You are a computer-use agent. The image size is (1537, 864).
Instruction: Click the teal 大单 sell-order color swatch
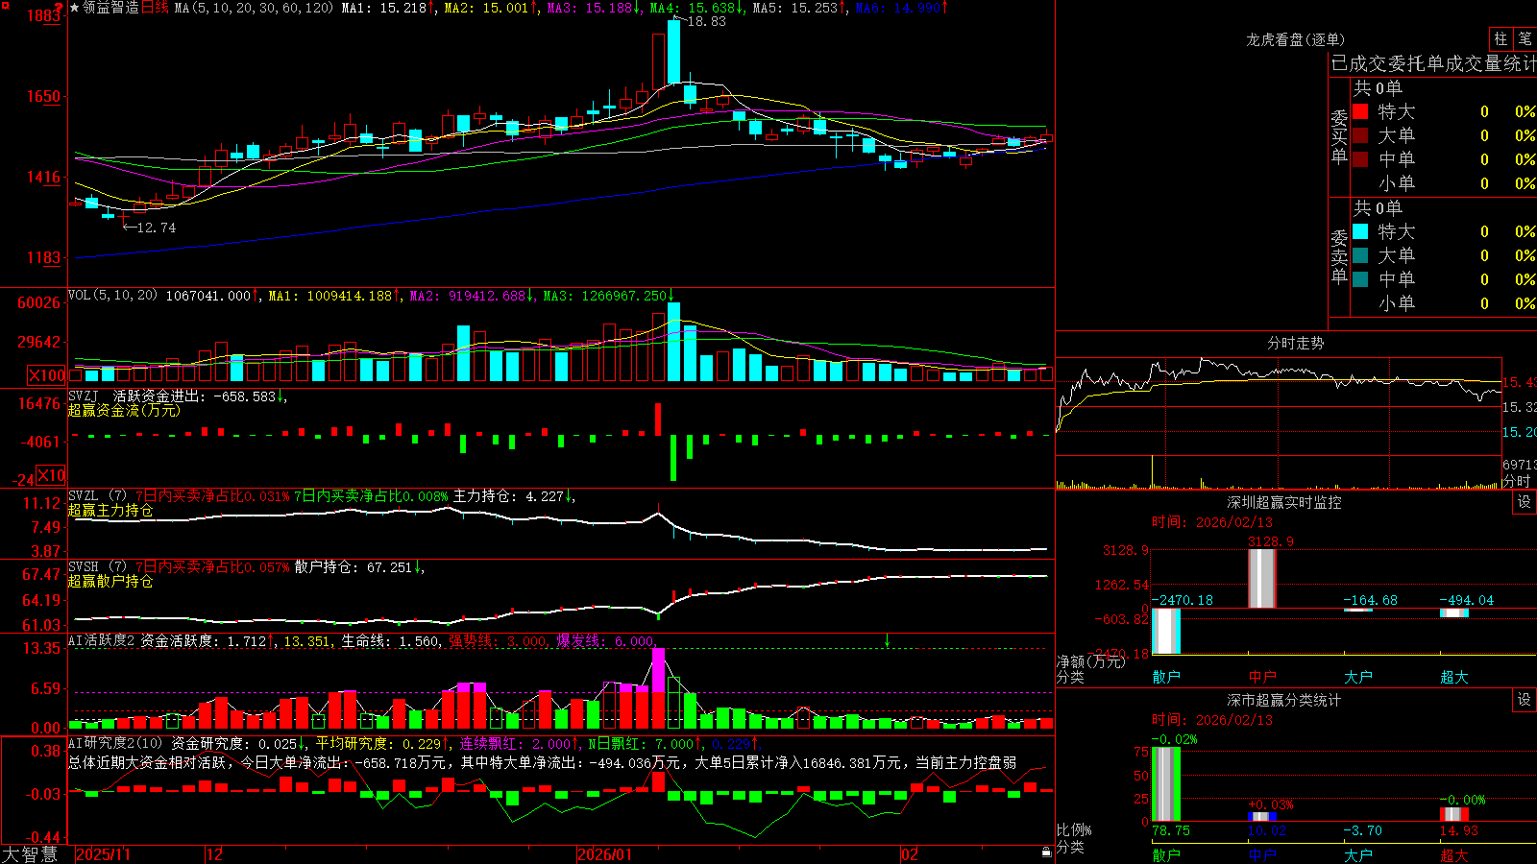coord(1360,255)
